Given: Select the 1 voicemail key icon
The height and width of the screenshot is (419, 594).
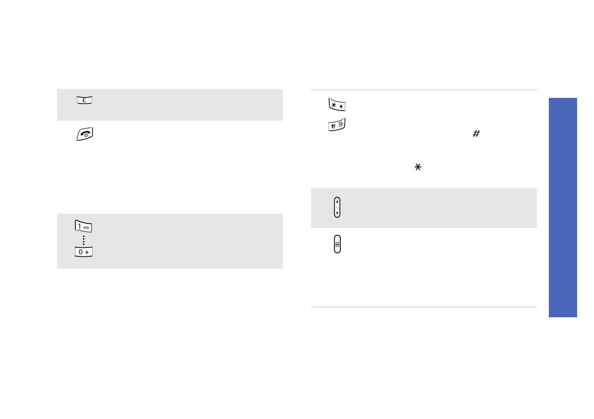Looking at the screenshot, I should [83, 226].
